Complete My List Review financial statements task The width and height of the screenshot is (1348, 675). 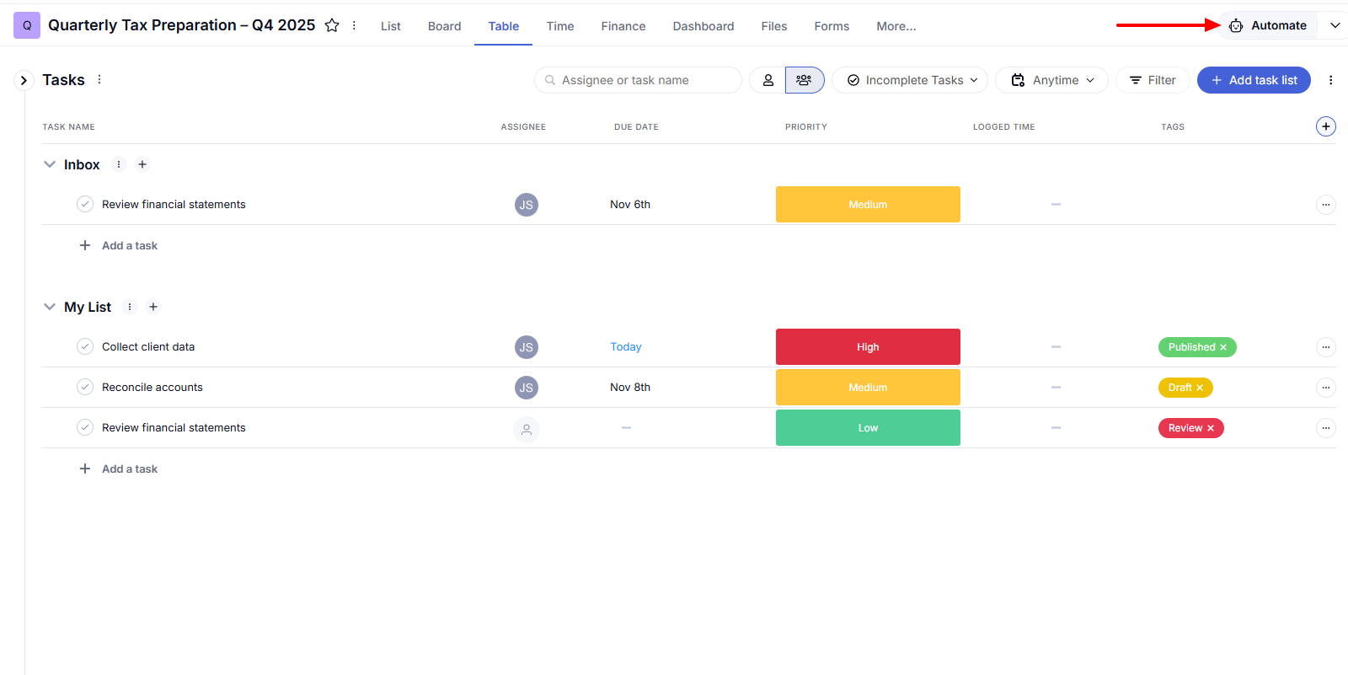pos(85,427)
